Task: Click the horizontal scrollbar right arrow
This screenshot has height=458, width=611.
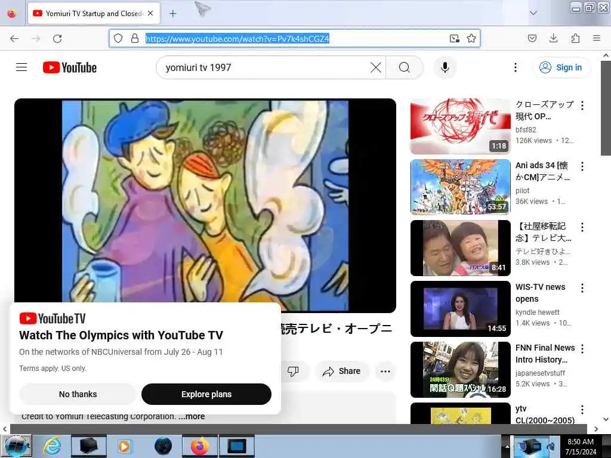Action: tap(596, 429)
